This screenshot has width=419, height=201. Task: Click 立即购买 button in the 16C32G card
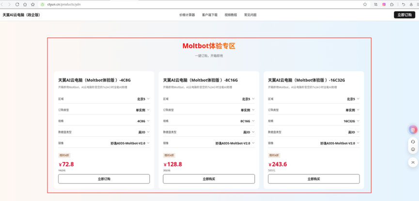[314, 179]
